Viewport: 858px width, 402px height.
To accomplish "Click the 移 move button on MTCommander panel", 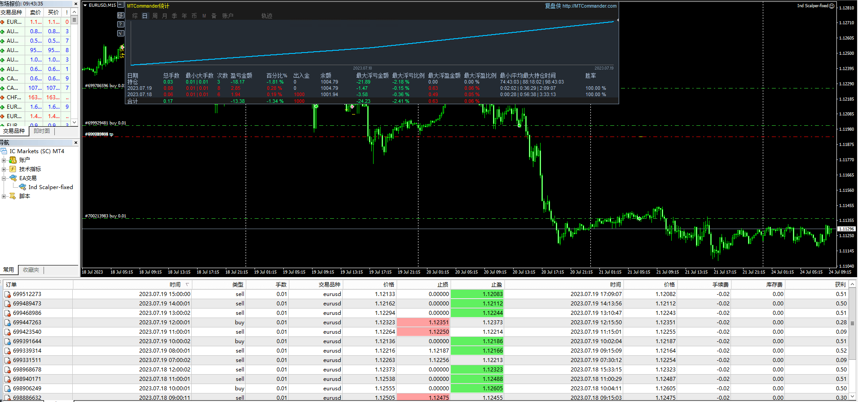I will [120, 15].
